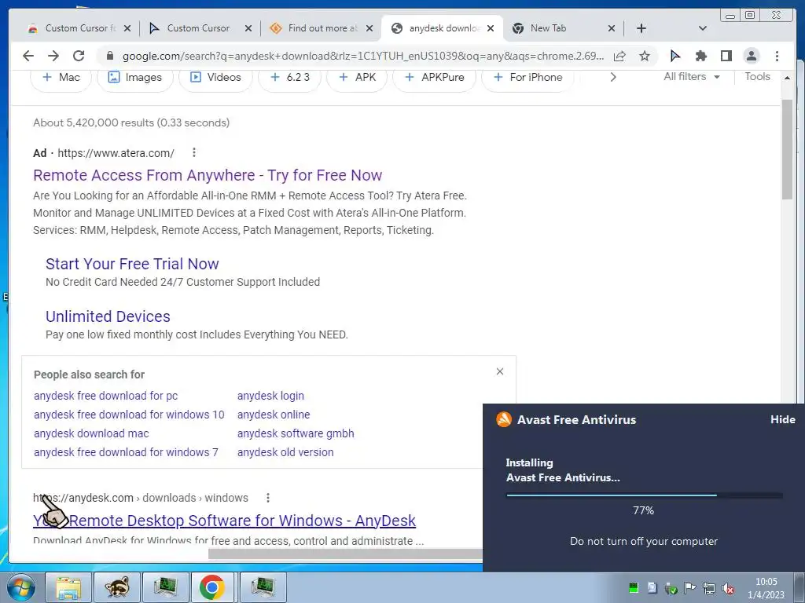This screenshot has width=805, height=603.
Task: Go forward with the browser forward arrow
Action: click(53, 56)
